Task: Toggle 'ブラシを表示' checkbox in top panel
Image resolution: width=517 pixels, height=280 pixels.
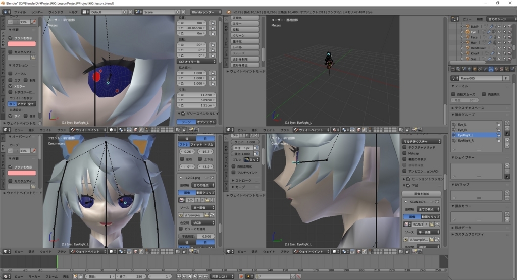Action: coord(11,38)
